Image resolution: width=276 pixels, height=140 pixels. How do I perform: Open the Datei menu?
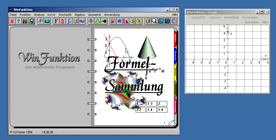coord(13,15)
